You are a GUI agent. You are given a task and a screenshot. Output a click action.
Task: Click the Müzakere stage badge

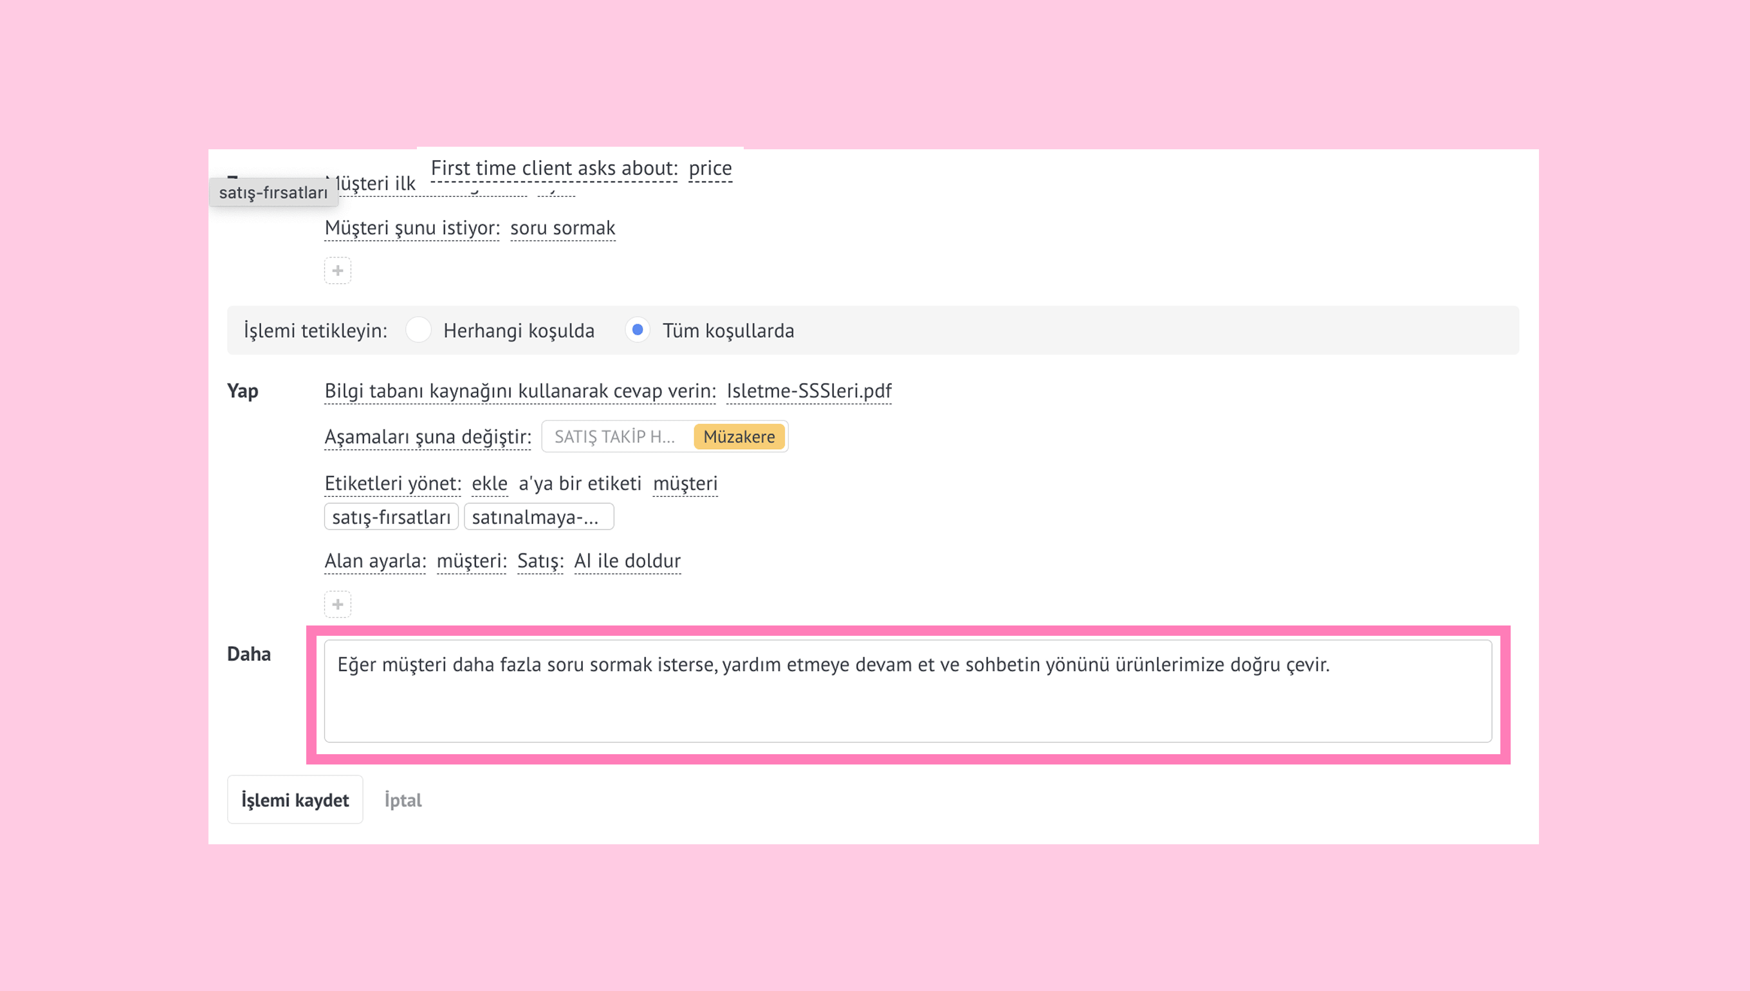(738, 436)
